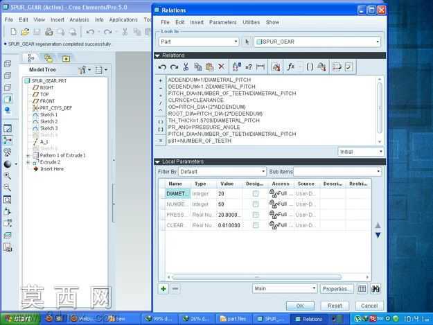
Task: Click the blue move-down arrow beside parameters
Action: click(x=378, y=235)
